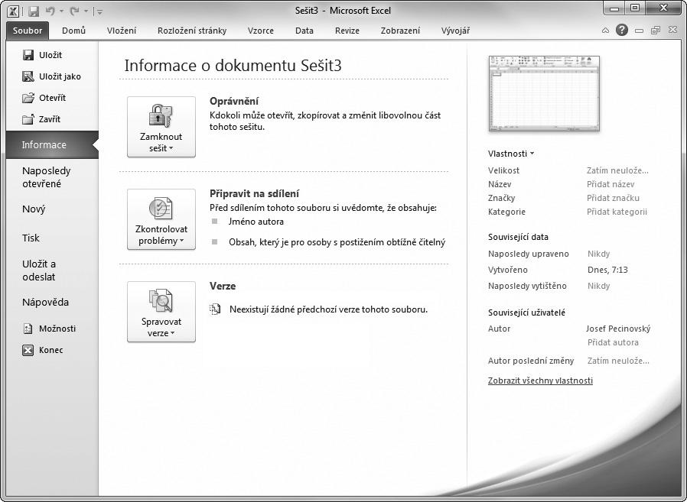The height and width of the screenshot is (502, 687).
Task: Expand the Vlastnosti properties dropdown
Action: [x=511, y=154]
